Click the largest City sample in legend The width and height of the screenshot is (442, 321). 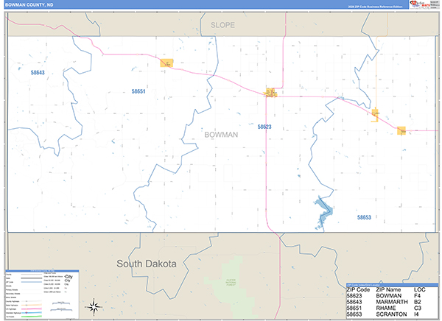click(69, 277)
